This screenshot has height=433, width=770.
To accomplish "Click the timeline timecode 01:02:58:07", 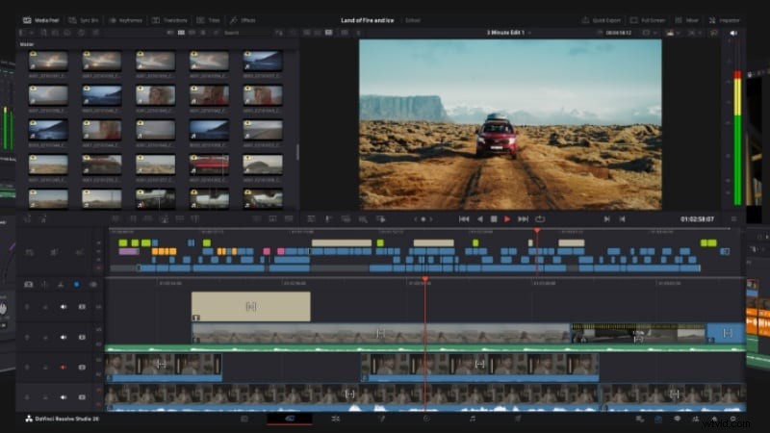I will click(697, 219).
